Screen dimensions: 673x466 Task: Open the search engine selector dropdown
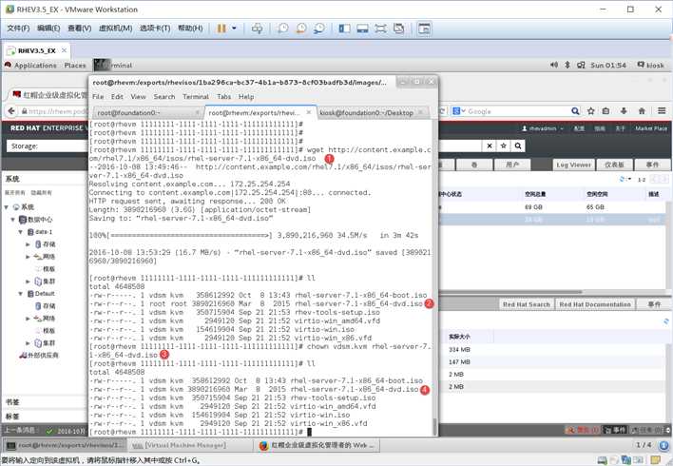coord(459,111)
